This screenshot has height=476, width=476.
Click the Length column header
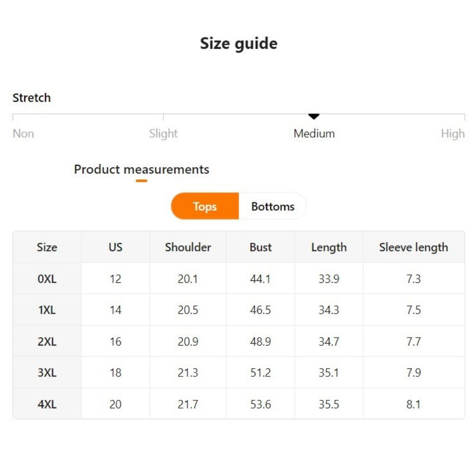point(329,247)
